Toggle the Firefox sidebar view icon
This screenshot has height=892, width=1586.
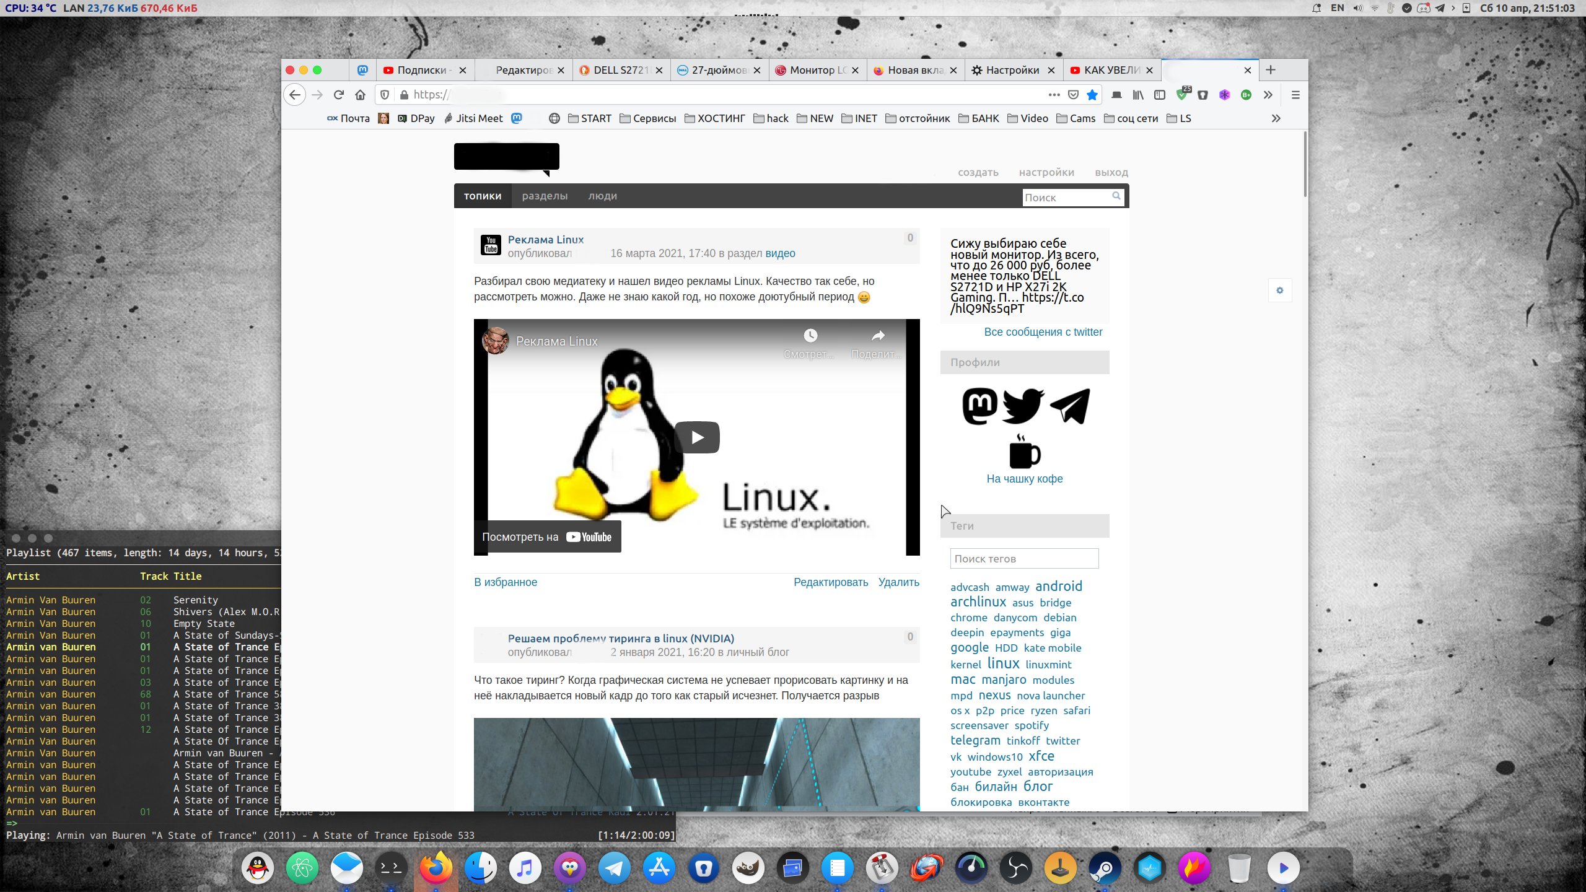[1160, 95]
